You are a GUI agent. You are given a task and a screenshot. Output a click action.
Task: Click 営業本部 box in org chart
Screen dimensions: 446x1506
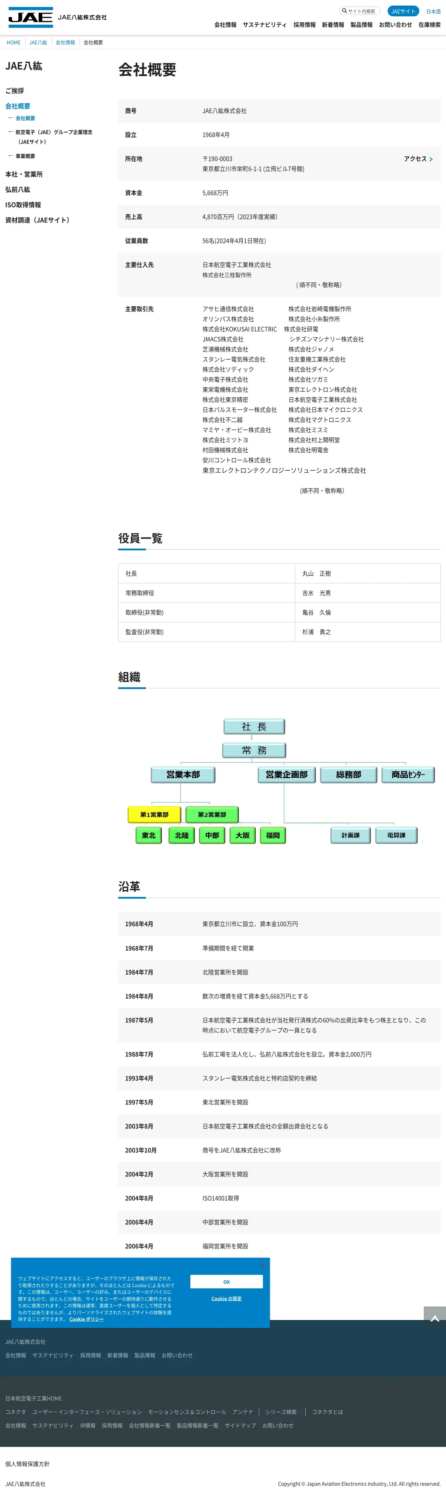point(183,775)
